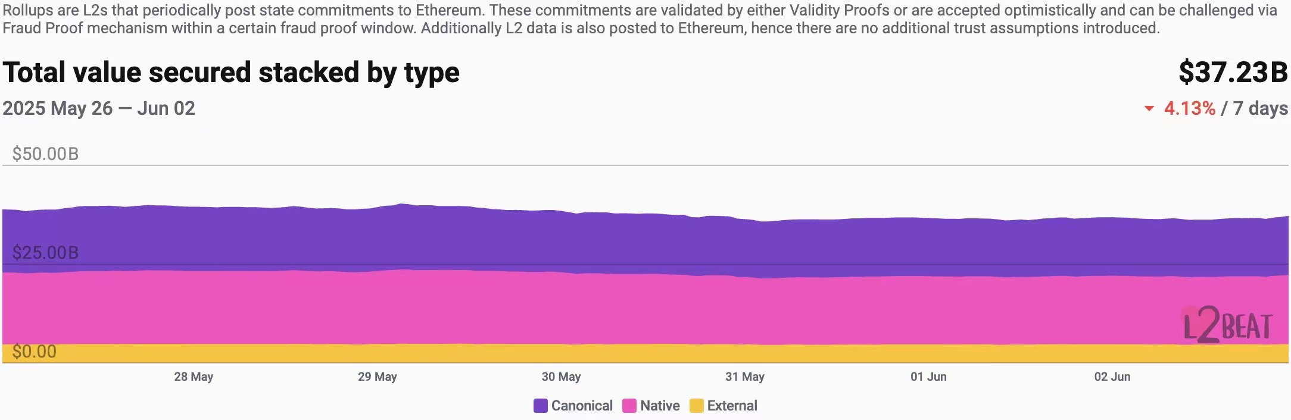Select the 30 May axis marker
The height and width of the screenshot is (420, 1291).
point(561,377)
